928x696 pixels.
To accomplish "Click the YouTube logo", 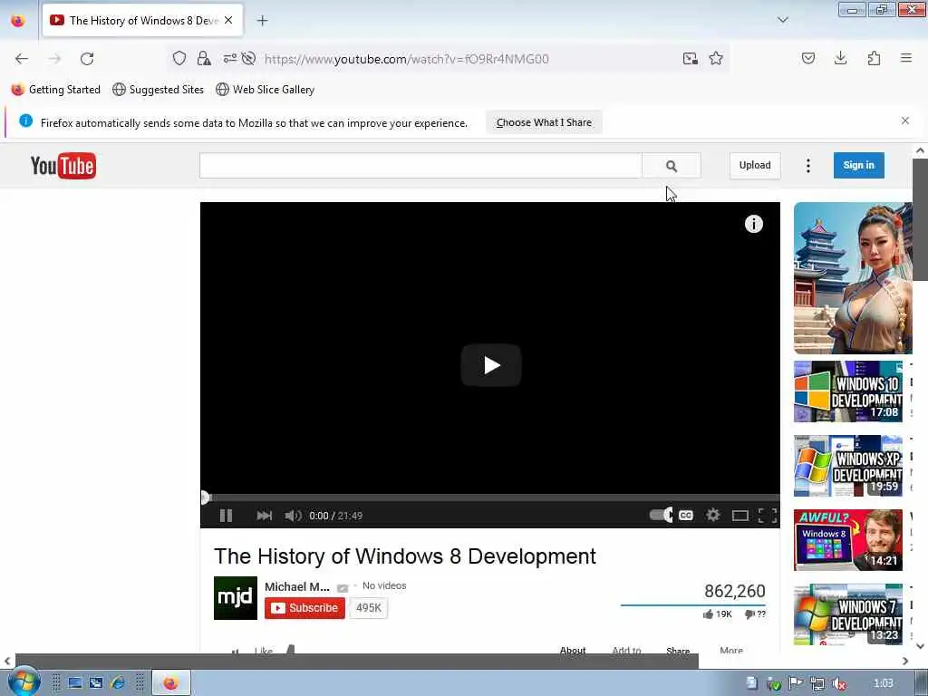I will pos(63,166).
